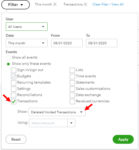Click the To date field 08/31/2020
139x150 pixels.
102,43
